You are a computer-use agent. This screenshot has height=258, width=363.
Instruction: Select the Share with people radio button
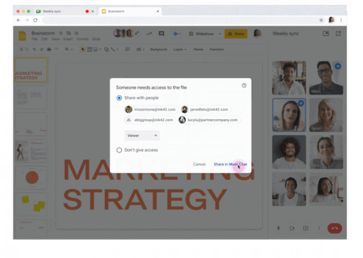pos(119,98)
